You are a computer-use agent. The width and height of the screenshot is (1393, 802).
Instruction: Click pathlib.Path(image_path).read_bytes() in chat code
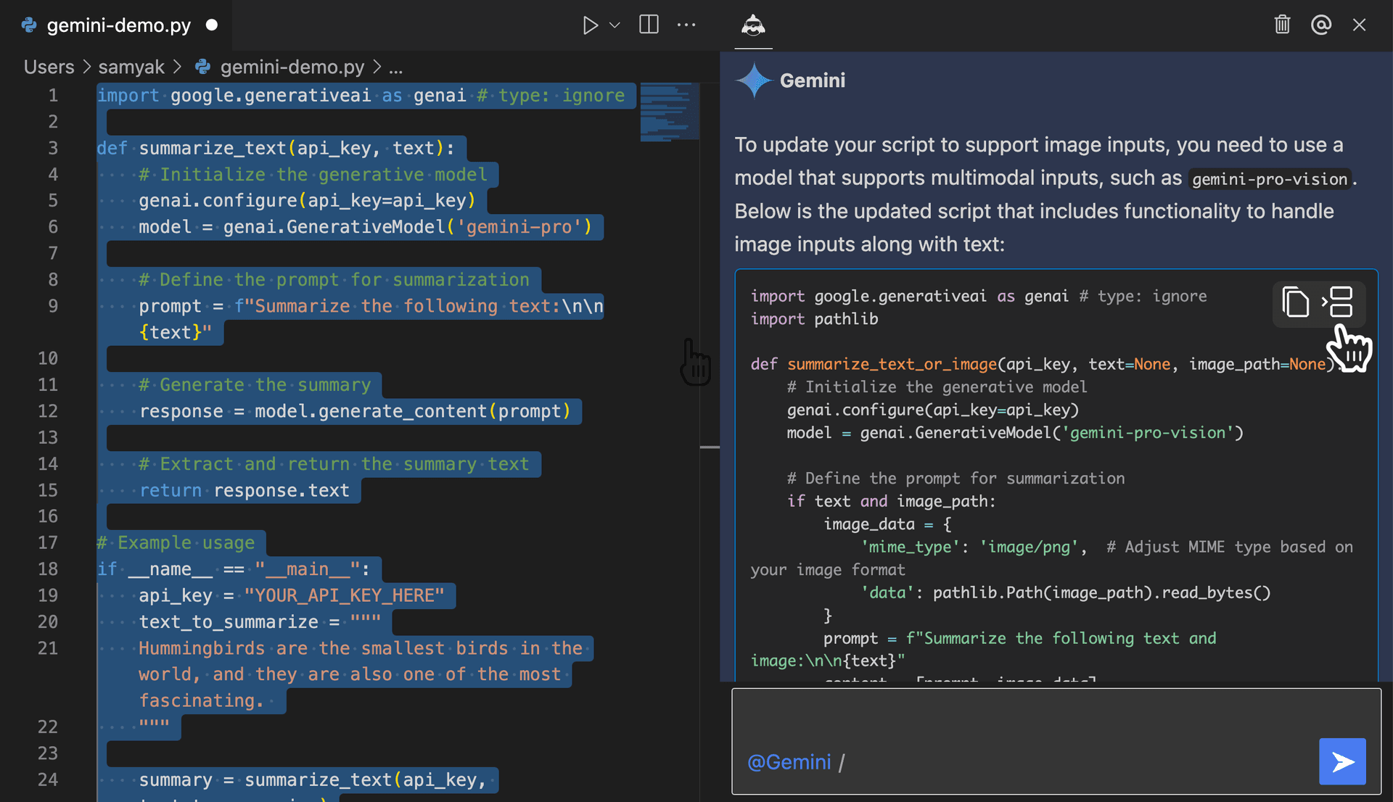(x=1101, y=592)
